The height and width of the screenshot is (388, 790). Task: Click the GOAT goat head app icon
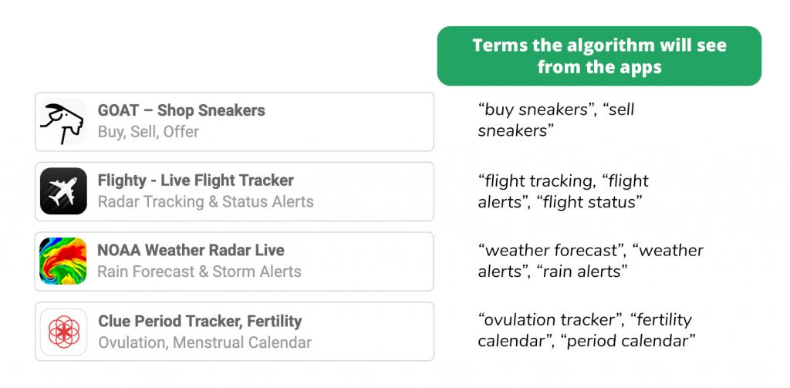point(63,121)
